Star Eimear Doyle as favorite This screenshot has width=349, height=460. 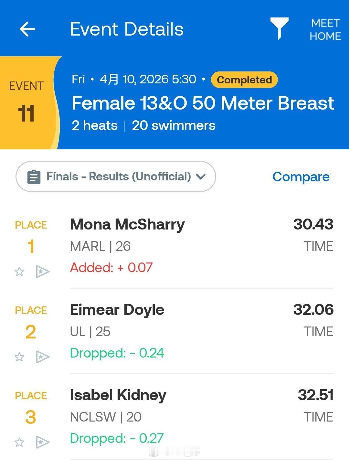point(20,357)
